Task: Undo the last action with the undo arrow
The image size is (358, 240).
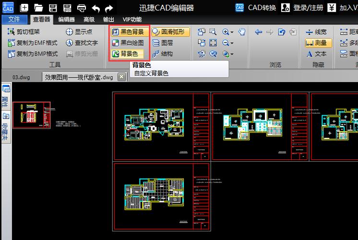Action: (x=96, y=8)
